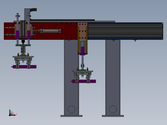Click the red X axis arrow of the triad

pos(13,115)
